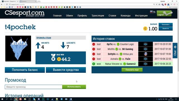Click the t4pochek username heading
Screen dimensions: 179x101
click(x=20, y=27)
